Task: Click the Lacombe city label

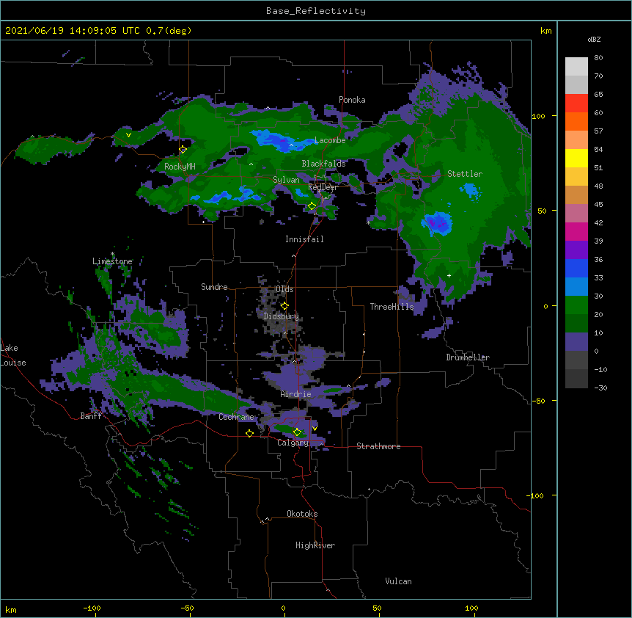Action: (x=330, y=140)
